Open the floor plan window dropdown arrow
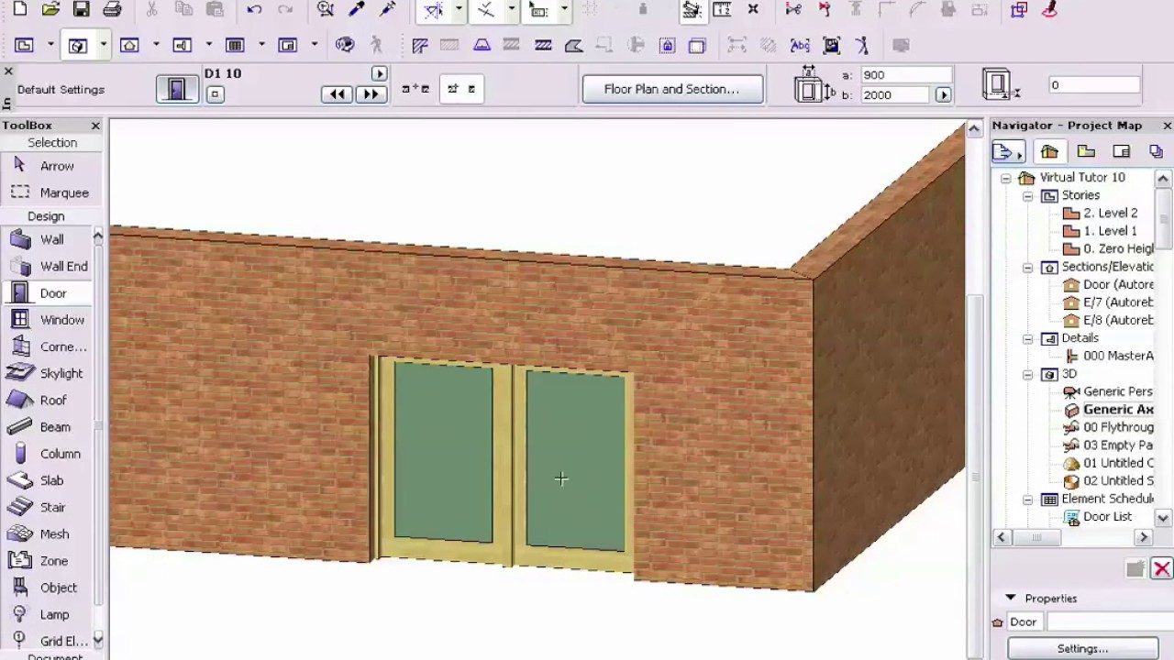 click(50, 45)
